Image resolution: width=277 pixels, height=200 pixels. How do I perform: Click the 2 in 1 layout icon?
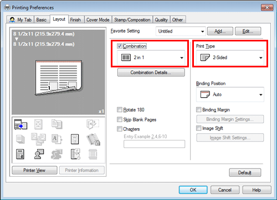(x=126, y=57)
